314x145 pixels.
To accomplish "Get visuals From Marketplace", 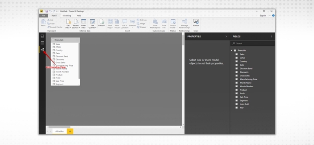I will click(155, 24).
